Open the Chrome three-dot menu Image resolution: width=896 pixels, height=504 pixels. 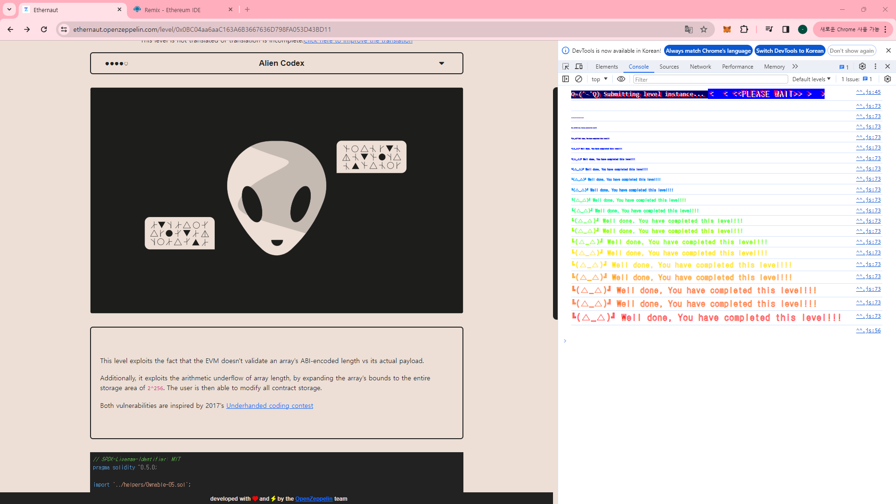pyautogui.click(x=885, y=29)
